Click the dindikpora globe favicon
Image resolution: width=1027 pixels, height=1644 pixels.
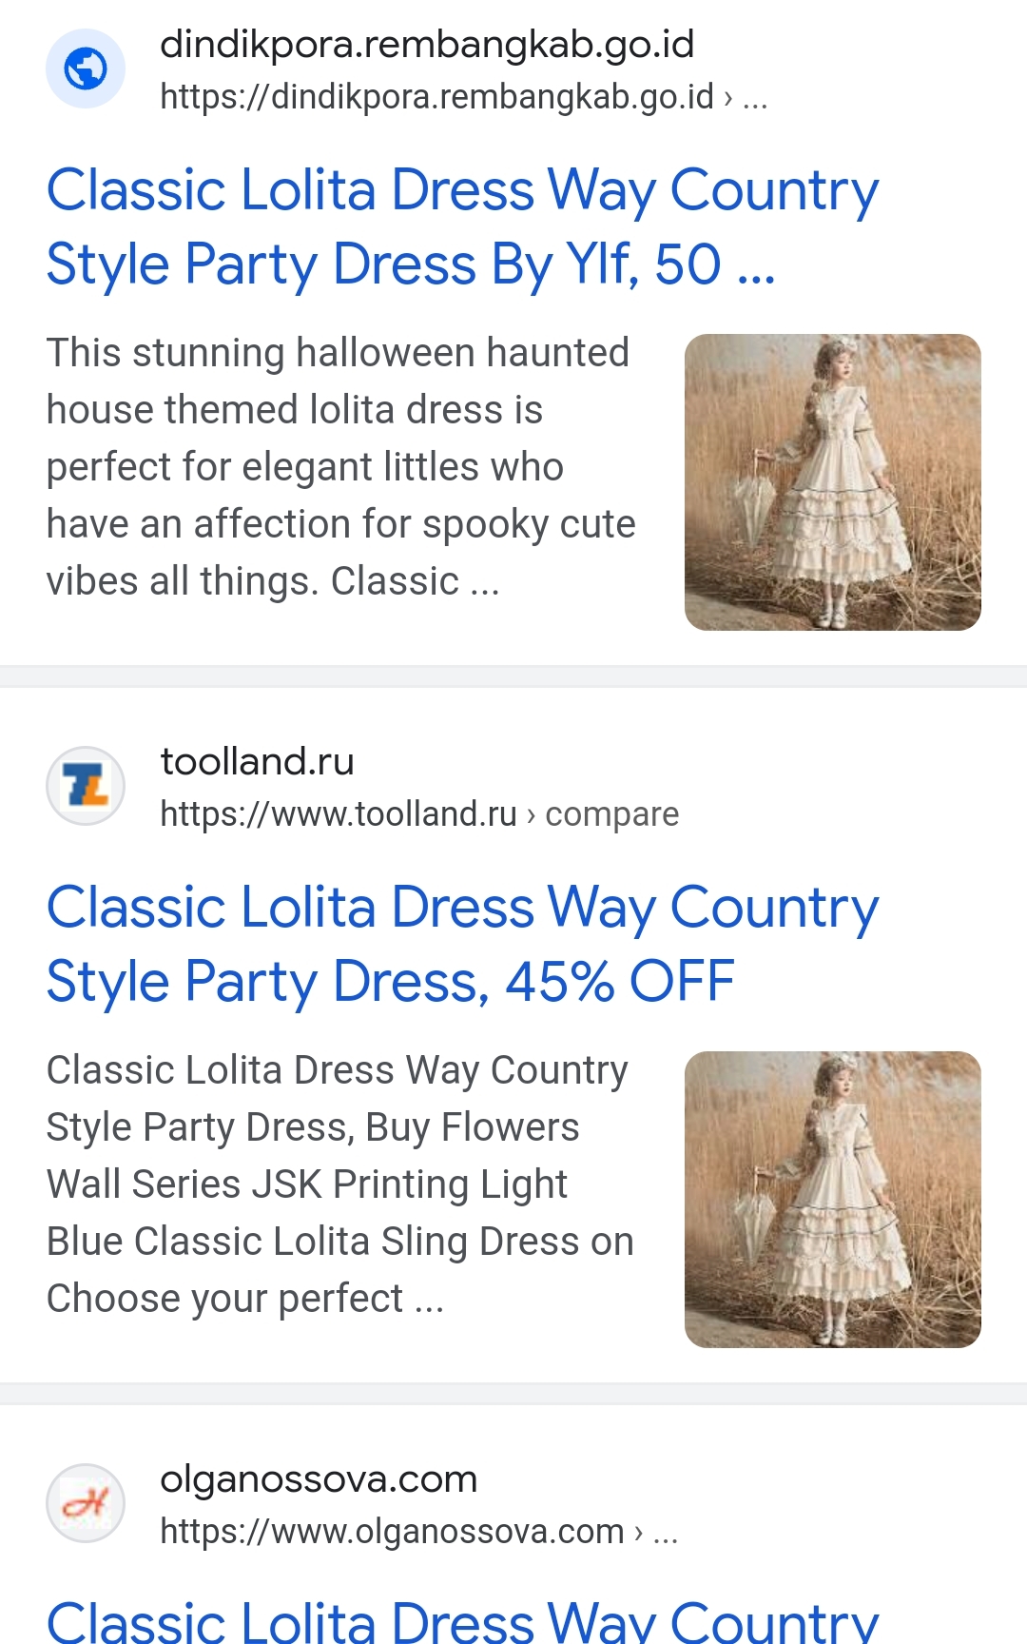point(86,68)
